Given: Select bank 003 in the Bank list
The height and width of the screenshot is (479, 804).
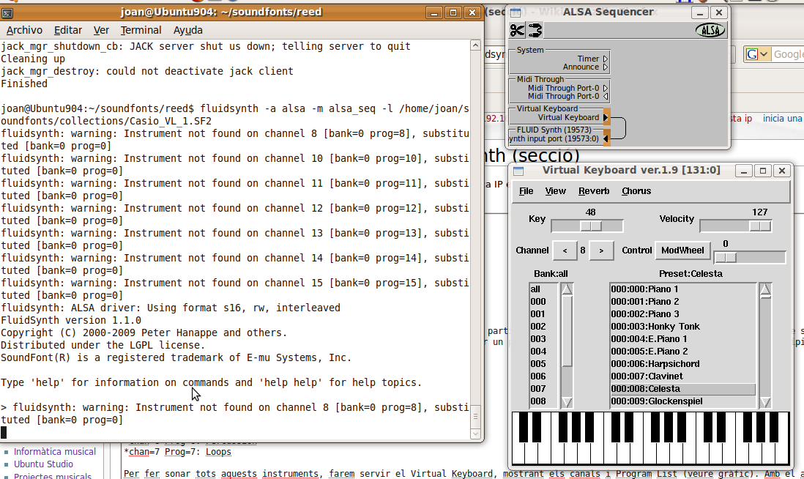Looking at the screenshot, I should [x=539, y=339].
